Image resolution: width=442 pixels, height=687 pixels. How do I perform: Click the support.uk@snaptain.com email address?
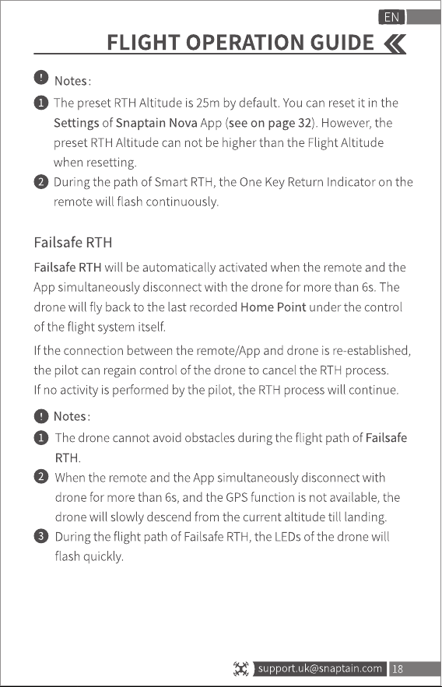coord(321,668)
